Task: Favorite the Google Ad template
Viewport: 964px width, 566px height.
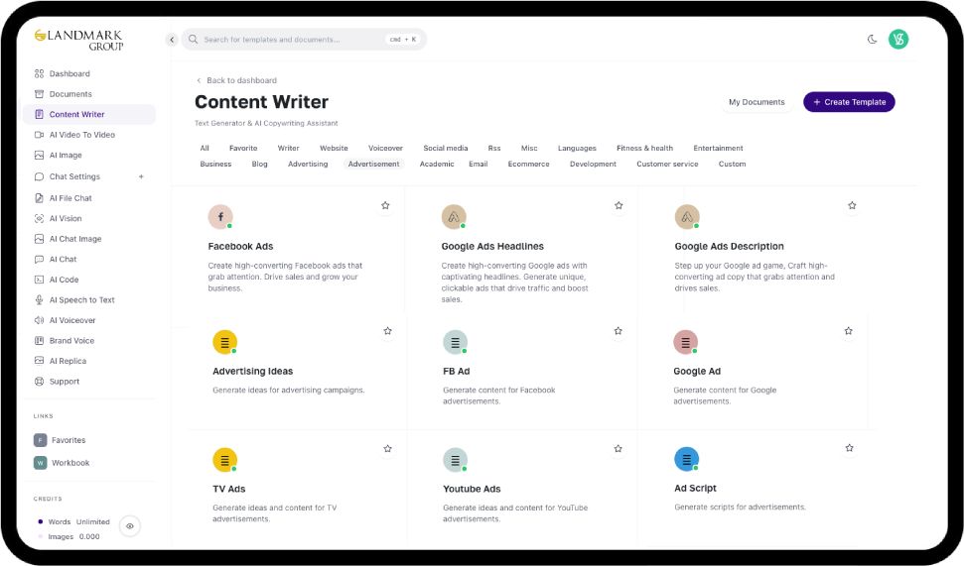Action: click(x=849, y=331)
